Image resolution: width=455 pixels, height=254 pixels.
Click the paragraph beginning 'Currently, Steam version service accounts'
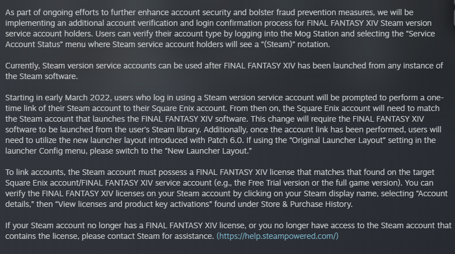click(224, 71)
